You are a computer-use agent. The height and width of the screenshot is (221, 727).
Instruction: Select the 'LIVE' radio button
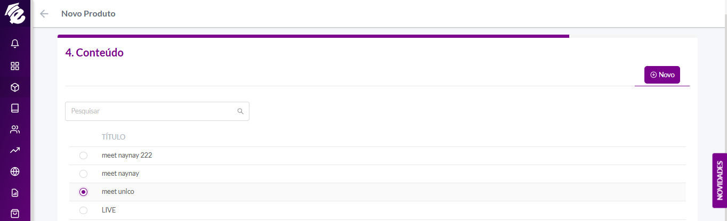(83, 210)
